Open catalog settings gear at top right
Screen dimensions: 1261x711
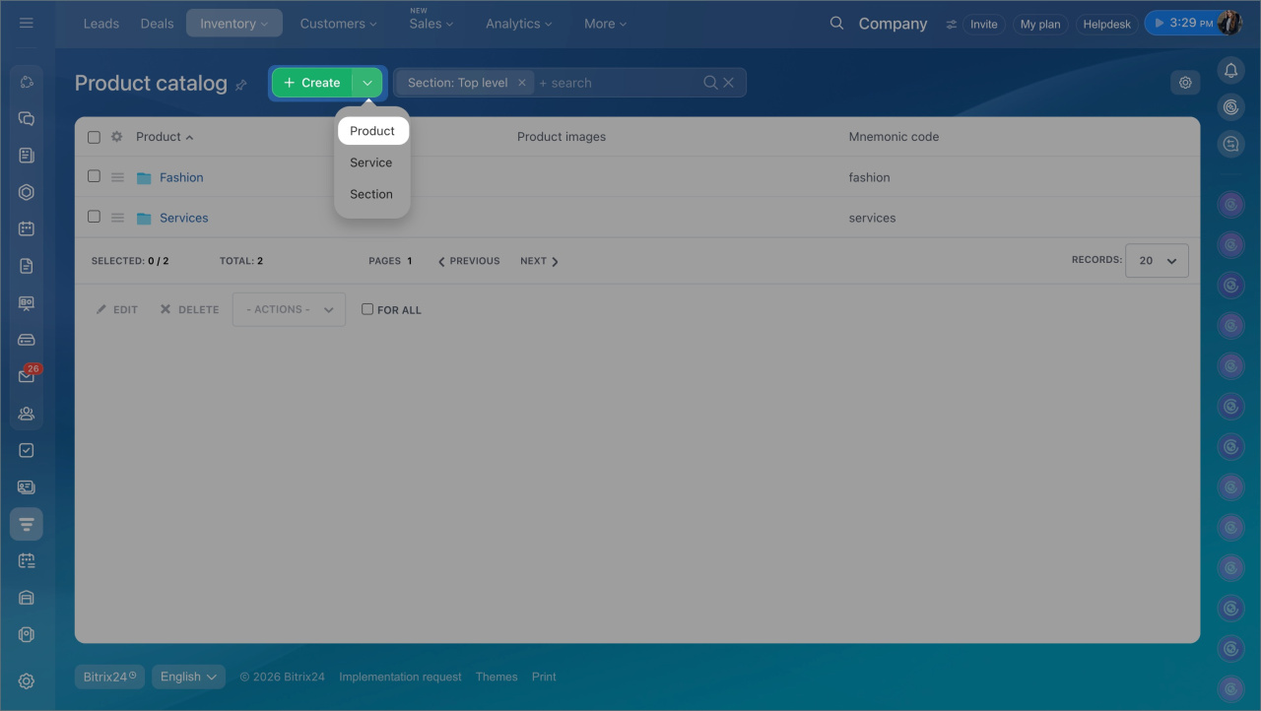click(1185, 83)
